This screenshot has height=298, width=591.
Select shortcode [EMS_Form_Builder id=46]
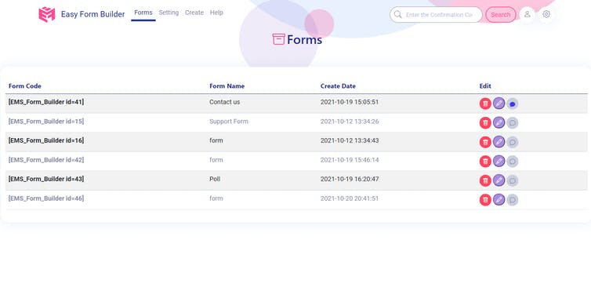(46, 198)
